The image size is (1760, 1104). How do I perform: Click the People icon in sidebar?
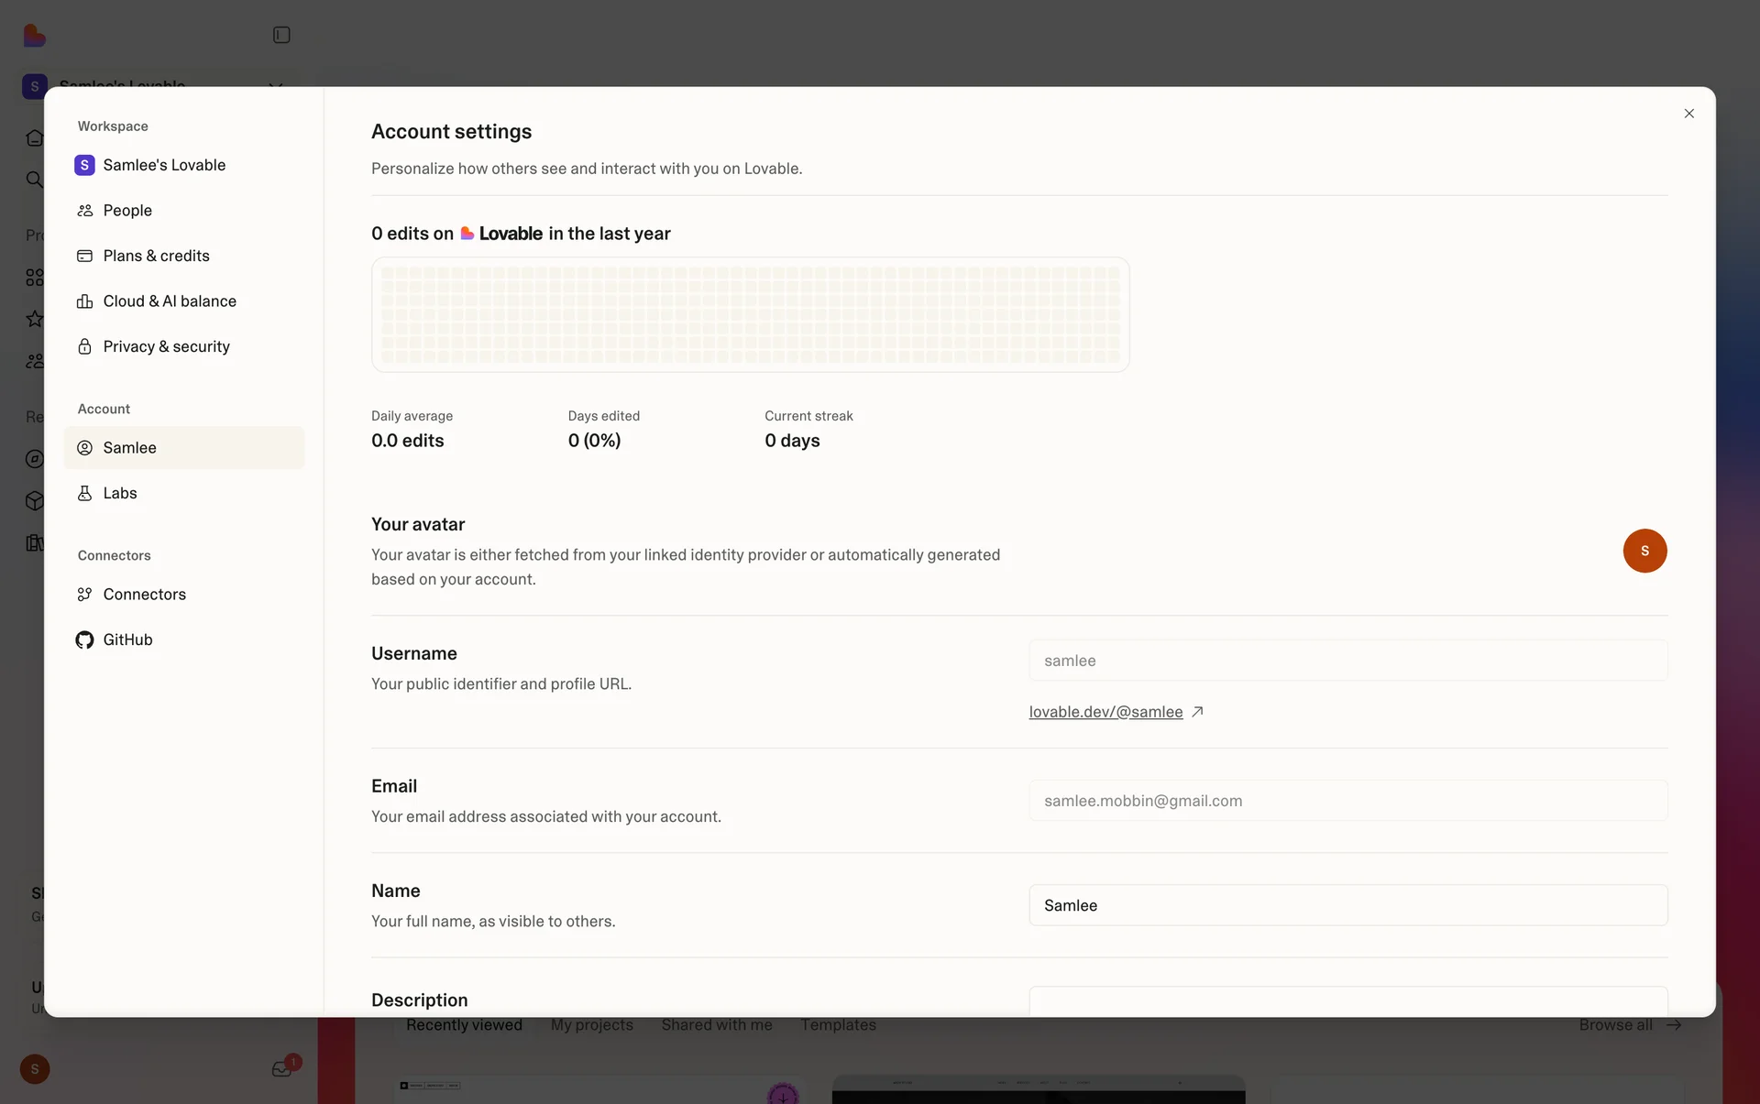pyautogui.click(x=85, y=211)
